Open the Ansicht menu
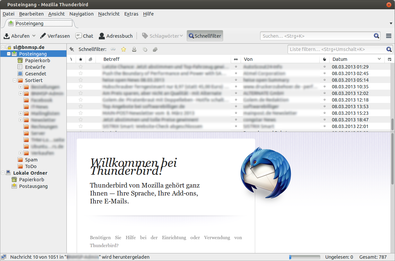Screen dimensions: 395x261 pos(57,14)
